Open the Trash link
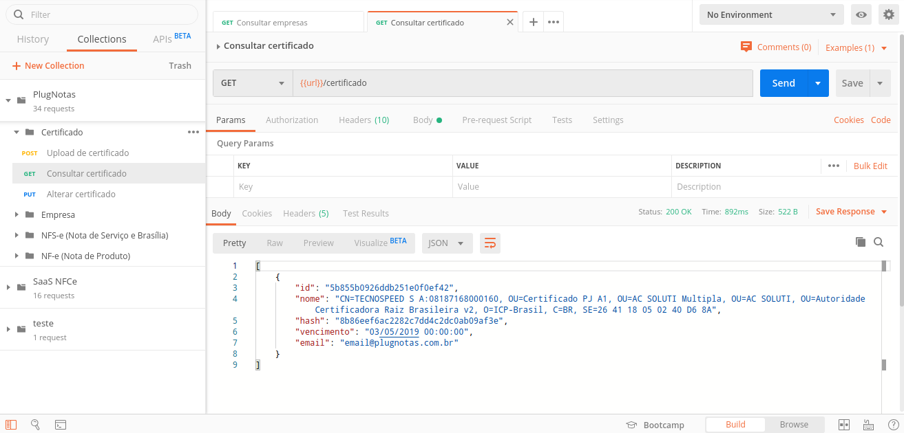Image resolution: width=904 pixels, height=433 pixels. pos(180,66)
